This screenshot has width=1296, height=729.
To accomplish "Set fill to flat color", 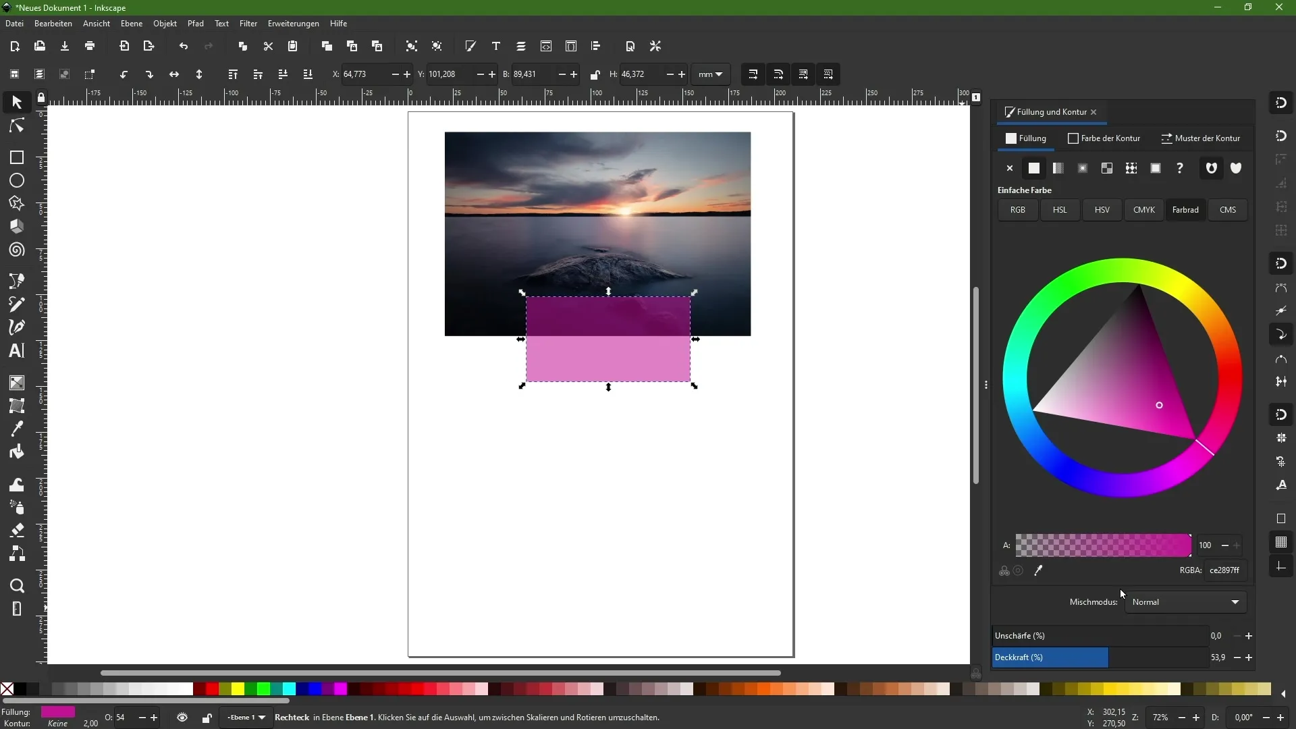I will 1034,168.
